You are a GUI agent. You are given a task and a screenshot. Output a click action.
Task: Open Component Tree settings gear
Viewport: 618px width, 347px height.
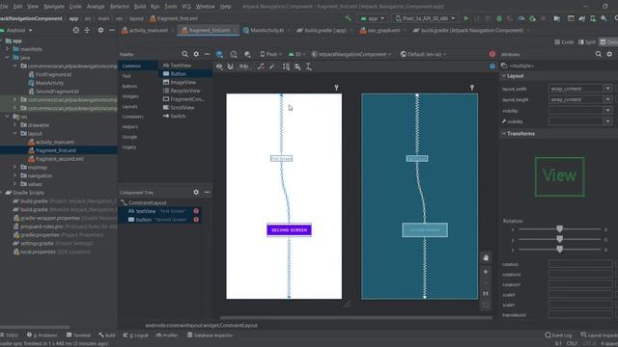coord(196,192)
